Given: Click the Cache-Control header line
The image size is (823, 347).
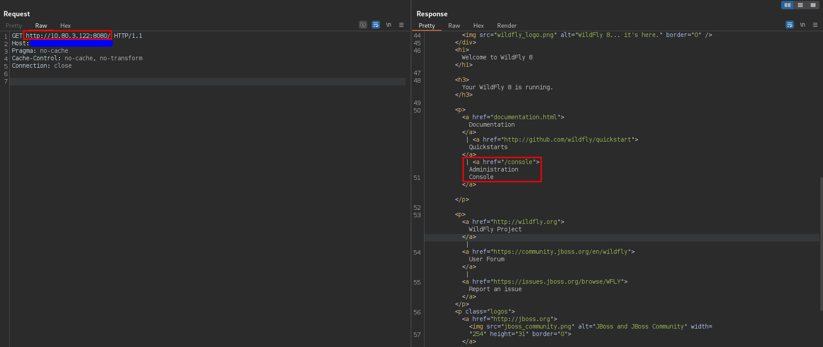Looking at the screenshot, I should [77, 58].
